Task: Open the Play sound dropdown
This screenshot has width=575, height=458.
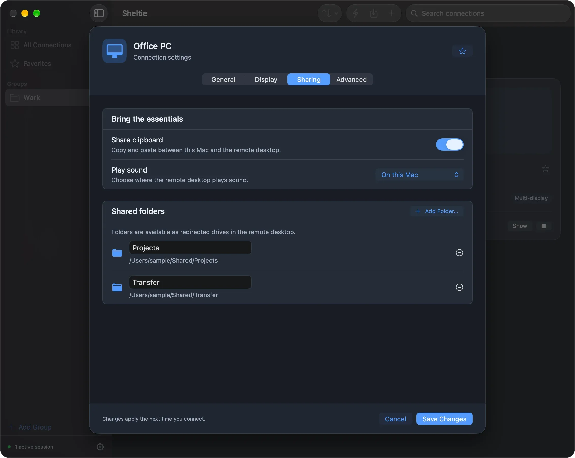Action: click(x=419, y=175)
